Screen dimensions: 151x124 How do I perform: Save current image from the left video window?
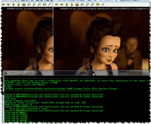coord(44,4)
